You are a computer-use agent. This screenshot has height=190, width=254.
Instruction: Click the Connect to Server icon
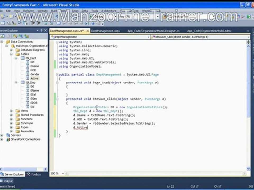point(21,36)
